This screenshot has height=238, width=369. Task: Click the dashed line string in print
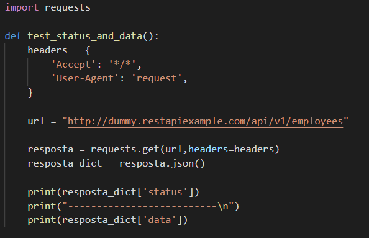[148, 206]
